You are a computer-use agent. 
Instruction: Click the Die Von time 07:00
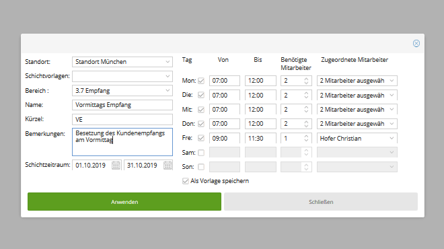[225, 95]
